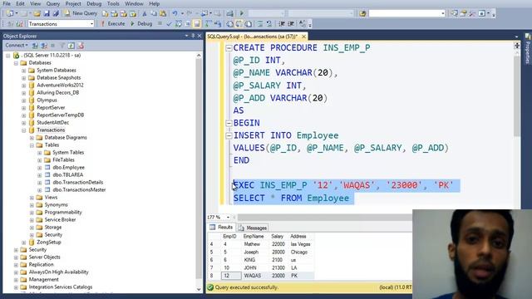Click the New Query button
Screen dimensions: 532x299
81,13
